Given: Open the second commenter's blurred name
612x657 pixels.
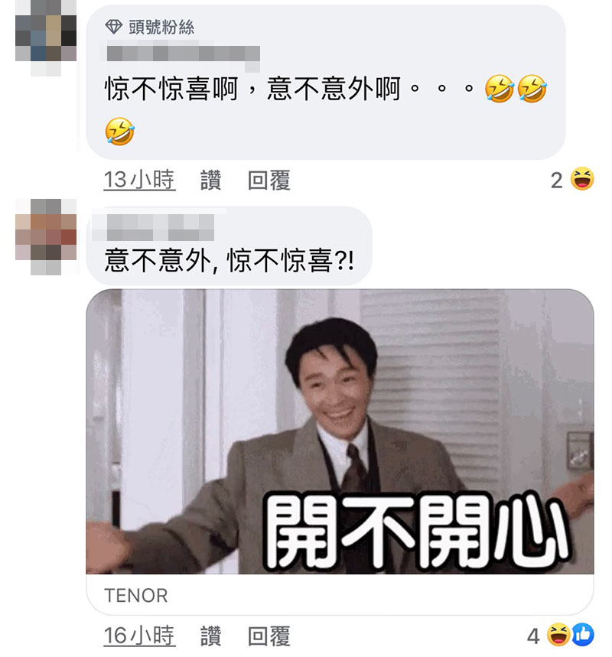Looking at the screenshot, I should click(160, 228).
